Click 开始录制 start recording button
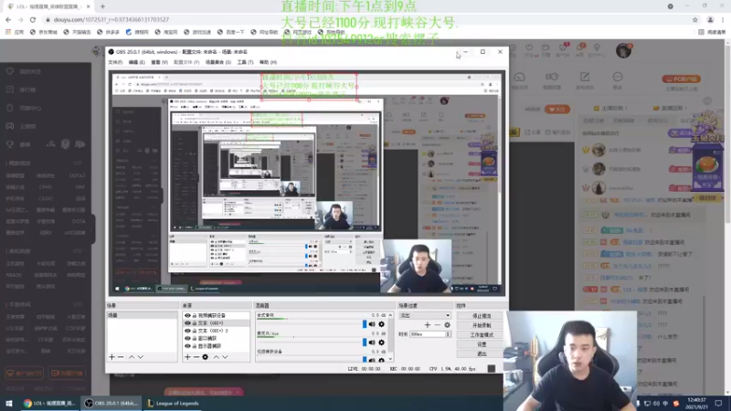 point(482,325)
